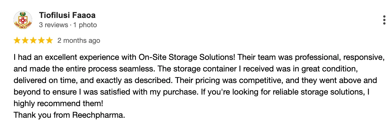Click Tiofilusi Faaoa's crest profile avatar

23,20
